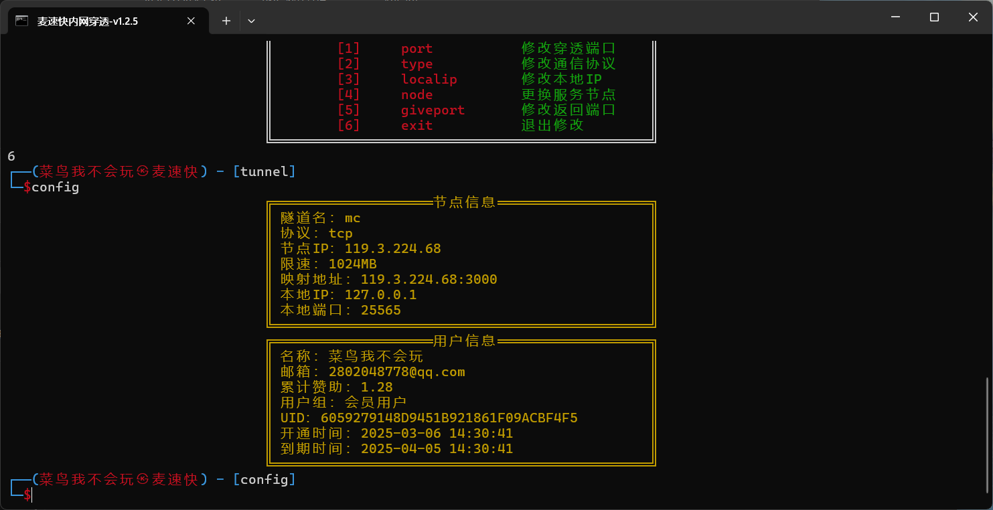This screenshot has width=993, height=510.
Task: Click the 用户信息 box title
Action: (464, 341)
